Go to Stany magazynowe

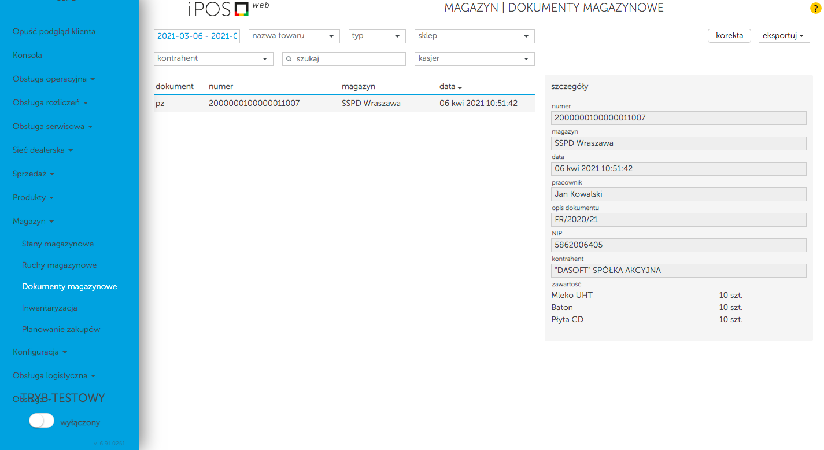[58, 244]
